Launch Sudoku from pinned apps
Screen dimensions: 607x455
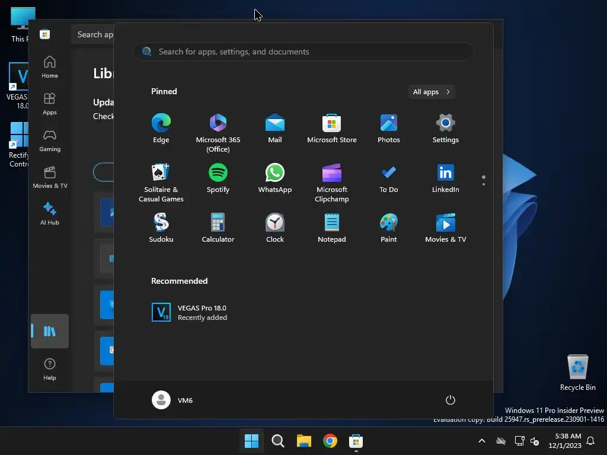[x=161, y=228]
